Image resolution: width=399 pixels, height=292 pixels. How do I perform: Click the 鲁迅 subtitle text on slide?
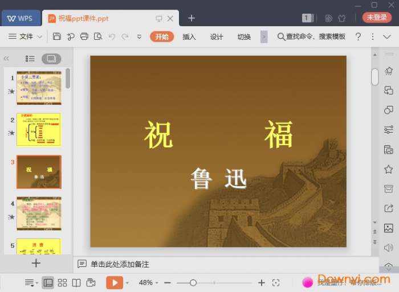218,178
